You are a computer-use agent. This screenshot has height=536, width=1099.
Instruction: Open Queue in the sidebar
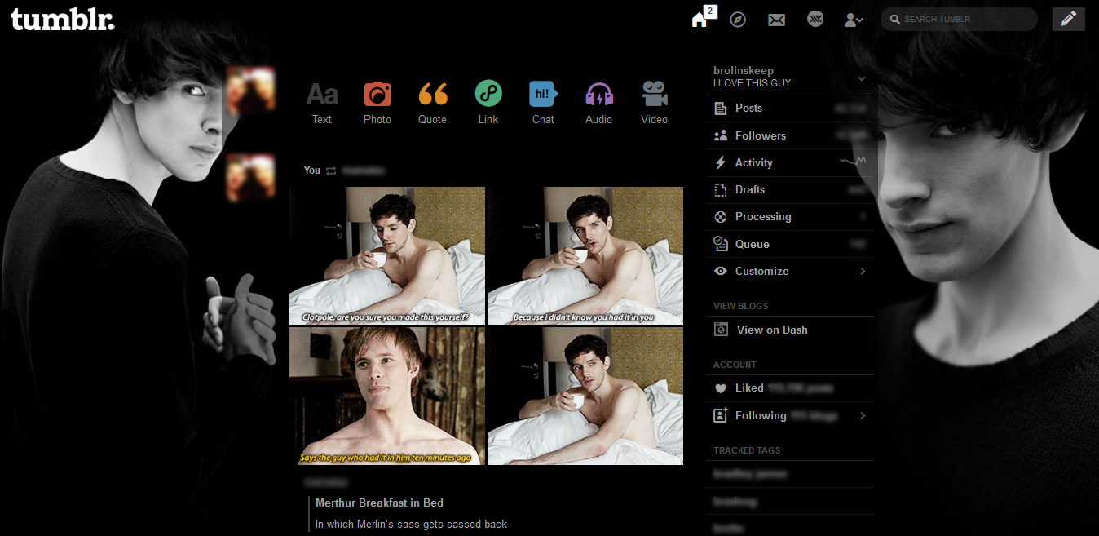tap(789, 244)
